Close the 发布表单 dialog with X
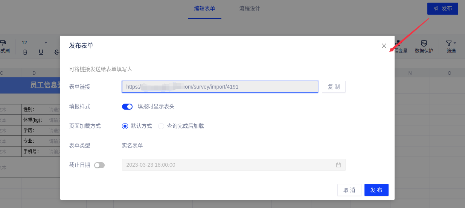 click(x=384, y=46)
